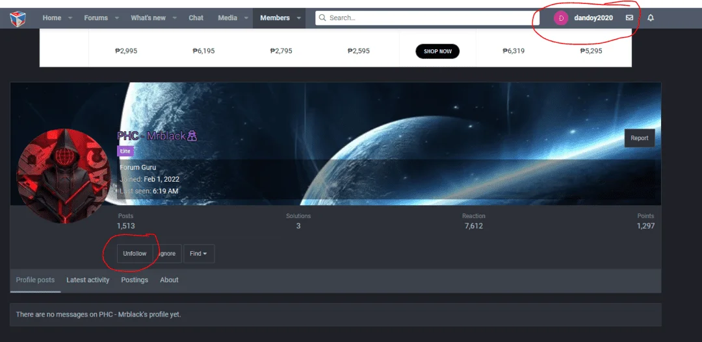The height and width of the screenshot is (342, 702).
Task: Open the Find dropdown button
Action: click(199, 254)
